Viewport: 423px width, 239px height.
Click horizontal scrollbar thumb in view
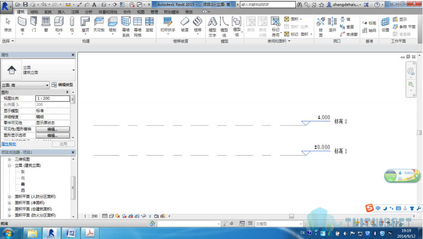(x=291, y=216)
